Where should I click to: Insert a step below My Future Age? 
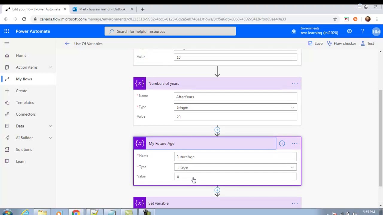tap(217, 190)
